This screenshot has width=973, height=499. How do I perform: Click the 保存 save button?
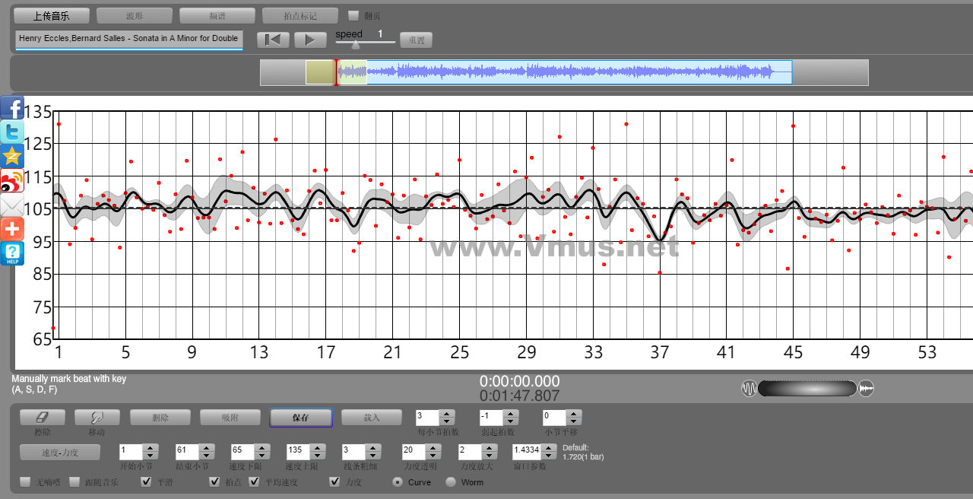[300, 418]
